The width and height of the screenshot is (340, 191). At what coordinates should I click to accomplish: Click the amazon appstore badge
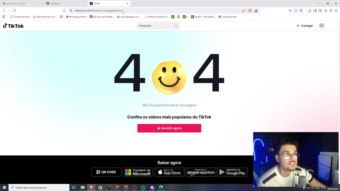201,172
